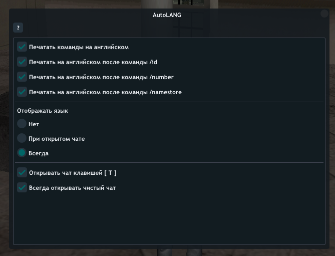
Task: Open the question mark help button
Action: [18, 28]
